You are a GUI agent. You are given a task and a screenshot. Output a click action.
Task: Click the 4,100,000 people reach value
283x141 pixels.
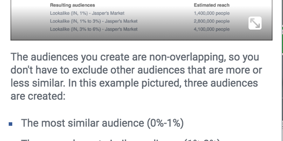[x=211, y=29]
